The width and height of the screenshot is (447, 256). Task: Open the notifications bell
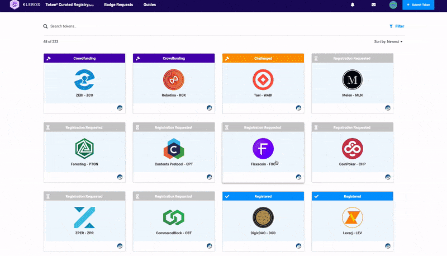tap(353, 4)
